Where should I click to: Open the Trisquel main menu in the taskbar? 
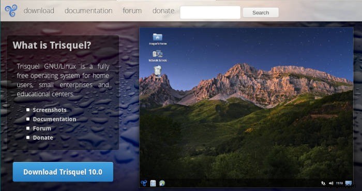point(144,183)
